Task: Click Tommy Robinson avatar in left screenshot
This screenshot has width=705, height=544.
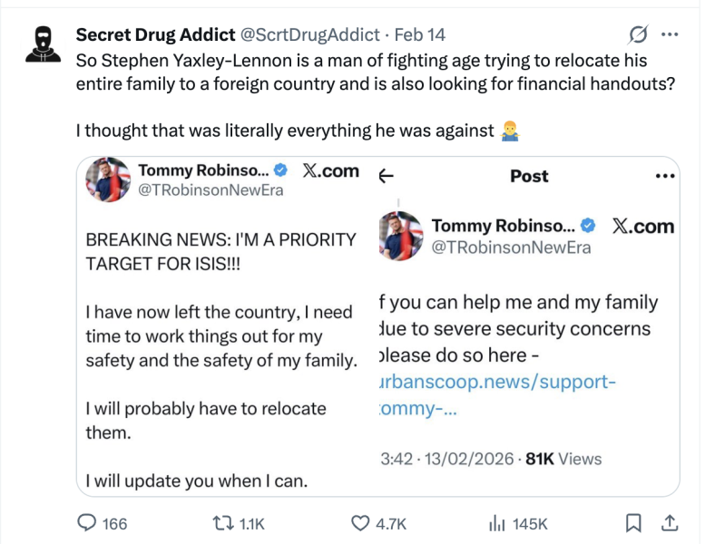Action: pos(108,179)
